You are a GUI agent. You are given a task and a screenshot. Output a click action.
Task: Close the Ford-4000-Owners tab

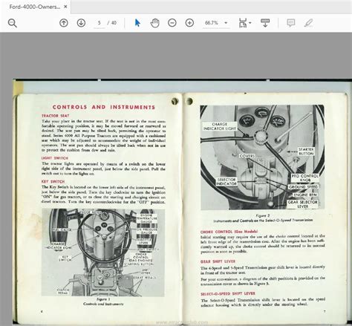65,7
